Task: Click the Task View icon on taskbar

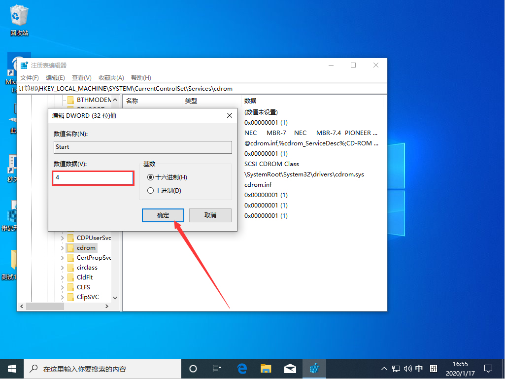Action: 217,368
